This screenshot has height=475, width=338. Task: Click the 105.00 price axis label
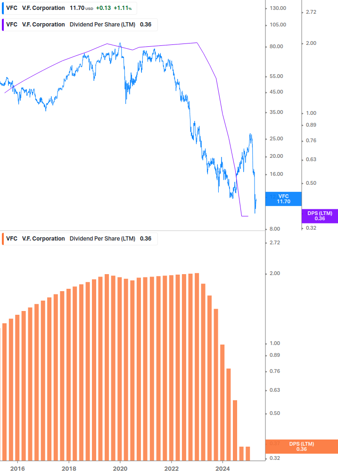(x=278, y=25)
